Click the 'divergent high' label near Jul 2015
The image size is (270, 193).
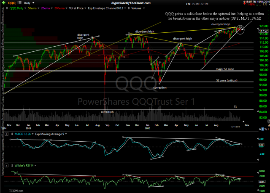[84, 36]
